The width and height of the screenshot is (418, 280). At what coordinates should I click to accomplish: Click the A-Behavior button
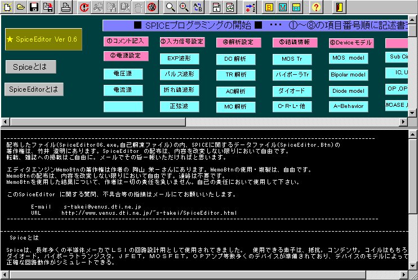(x=348, y=106)
